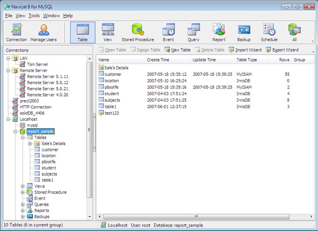Show All objects in toolbar
Image resolution: width=318 pixels, height=231 pixels.
(294, 33)
